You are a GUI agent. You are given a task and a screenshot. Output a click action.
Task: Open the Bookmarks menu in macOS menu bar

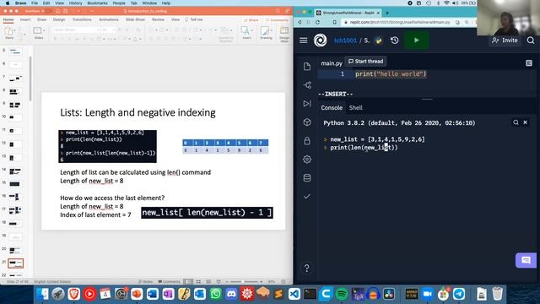(98, 3)
